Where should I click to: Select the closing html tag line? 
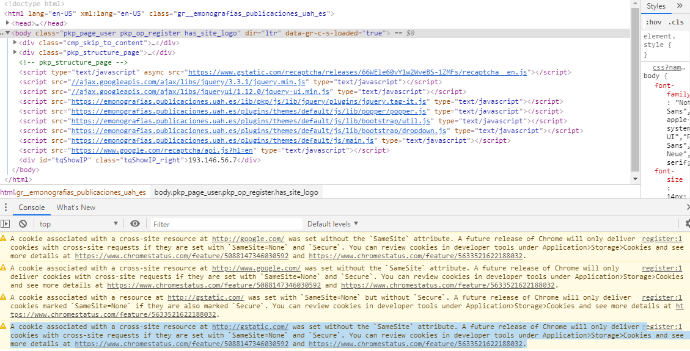point(18,179)
